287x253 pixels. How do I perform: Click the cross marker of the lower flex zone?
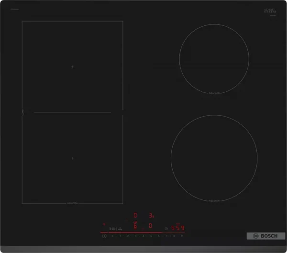pyautogui.click(x=73, y=158)
